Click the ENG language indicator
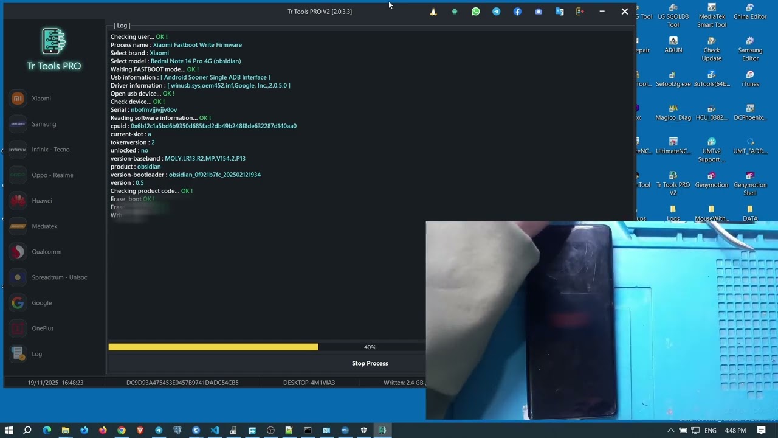This screenshot has height=438, width=778. 710,431
